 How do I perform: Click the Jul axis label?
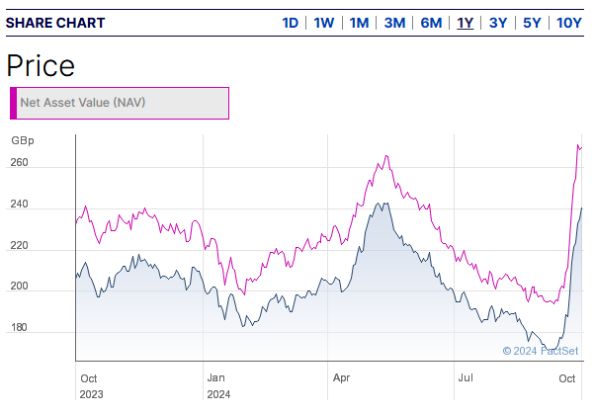(x=466, y=377)
